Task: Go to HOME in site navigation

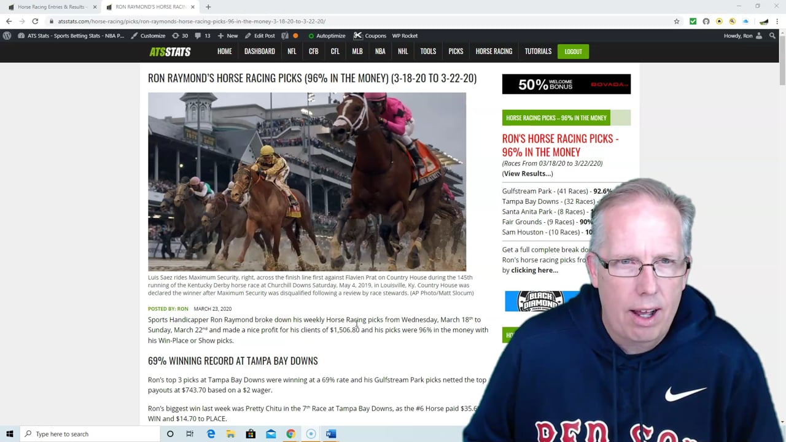Action: 225,52
